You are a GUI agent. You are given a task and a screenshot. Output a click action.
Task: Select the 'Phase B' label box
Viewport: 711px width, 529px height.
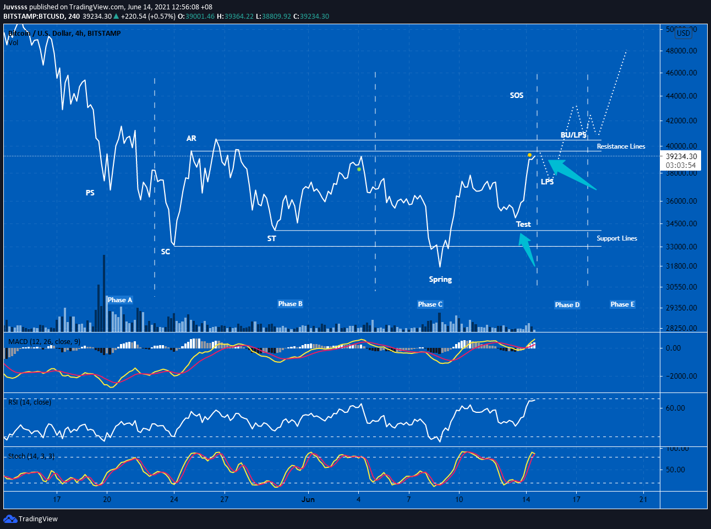[291, 304]
